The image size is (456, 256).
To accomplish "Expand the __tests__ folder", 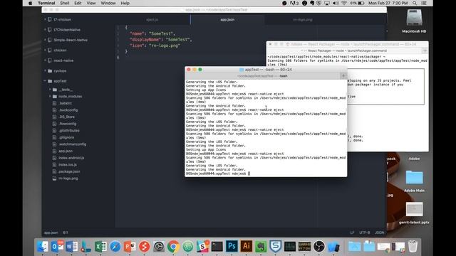I will [50, 90].
